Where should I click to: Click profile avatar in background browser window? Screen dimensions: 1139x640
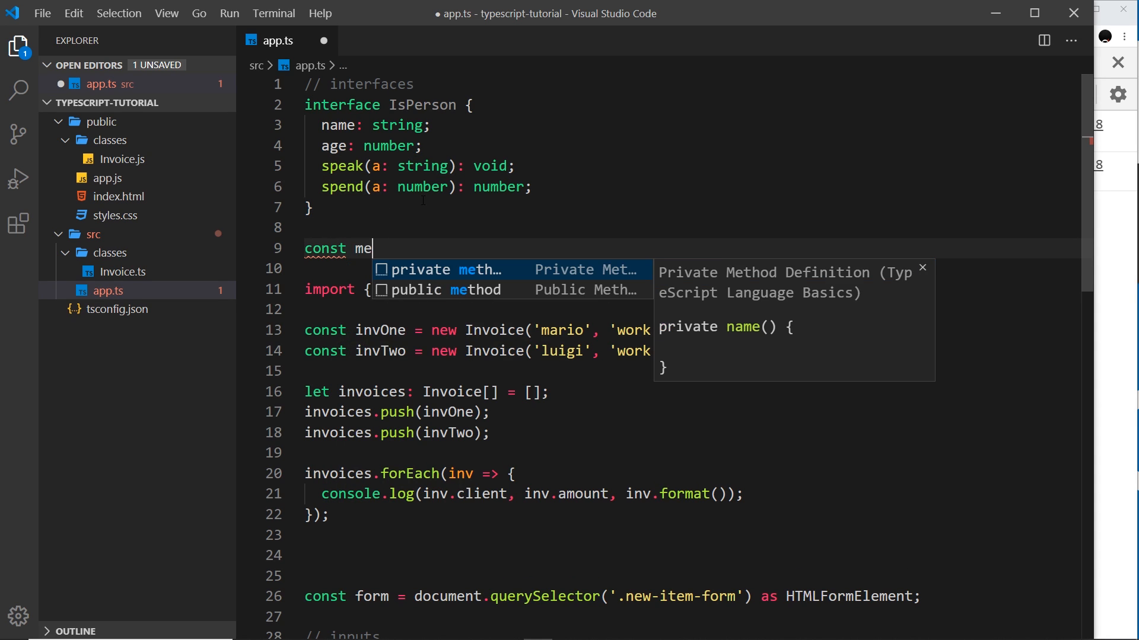point(1105,37)
